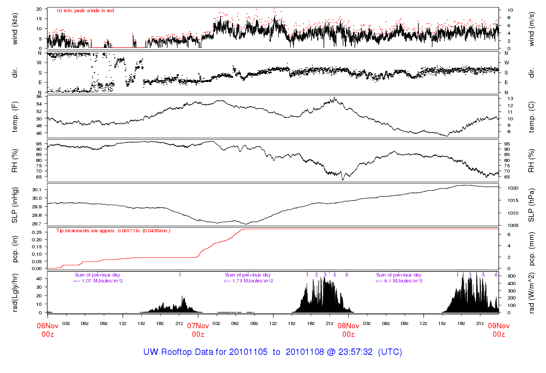This screenshot has width=546, height=373.
Task: Click the 'temp. (C)' axis label
Action: tap(532, 117)
